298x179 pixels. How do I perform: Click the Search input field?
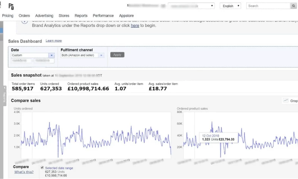pos(268,6)
